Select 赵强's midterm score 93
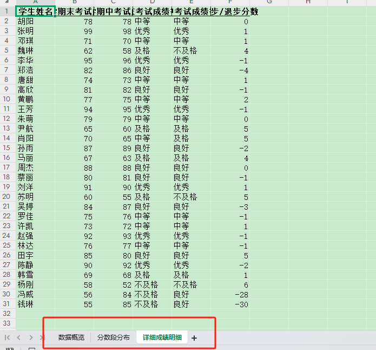 [x=114, y=236]
